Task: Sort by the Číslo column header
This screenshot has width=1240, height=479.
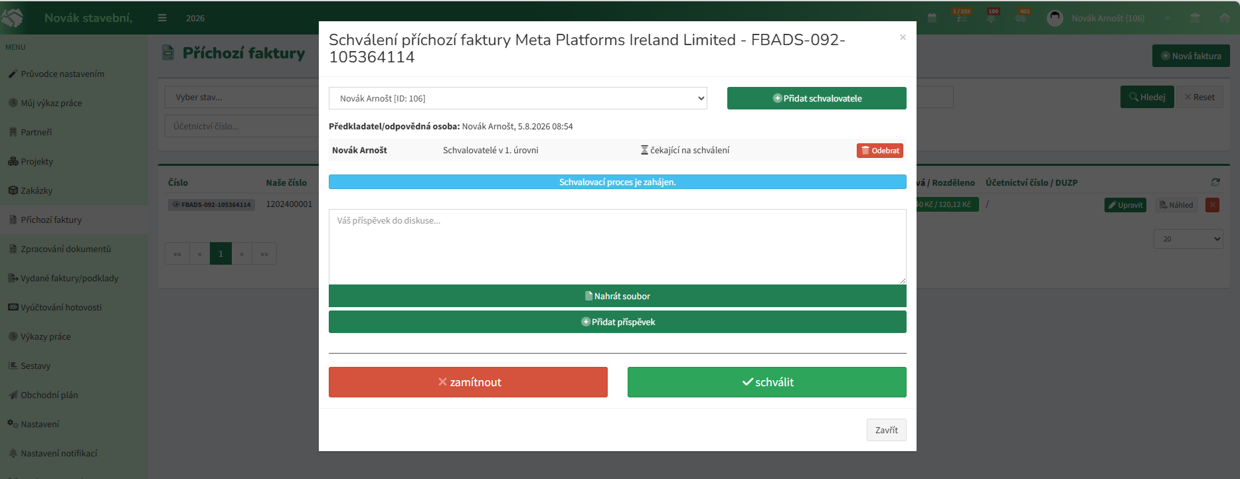Action: tap(178, 182)
